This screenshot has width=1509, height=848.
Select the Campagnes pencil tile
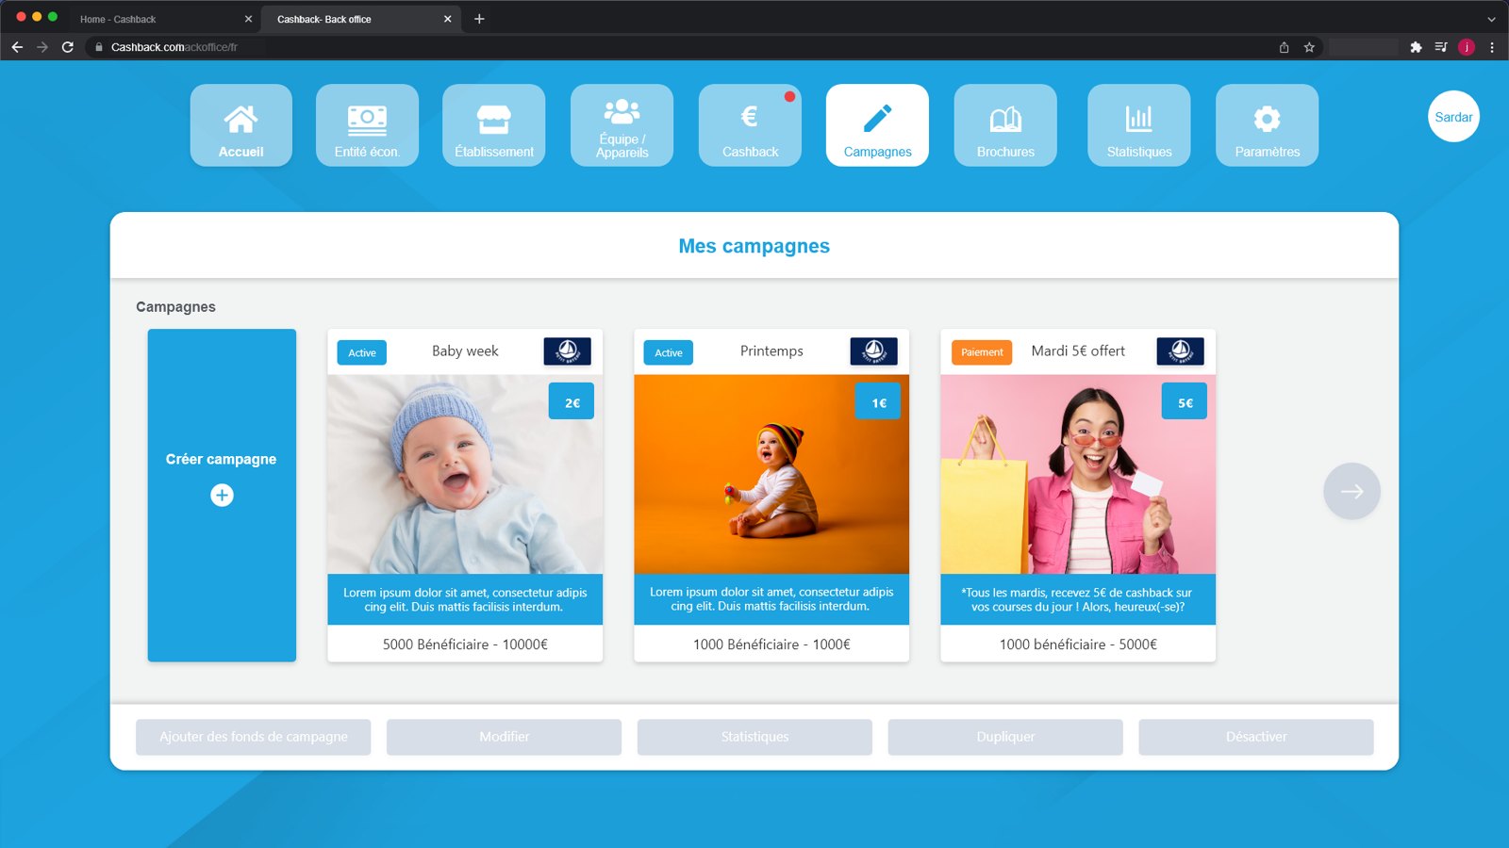point(877,125)
